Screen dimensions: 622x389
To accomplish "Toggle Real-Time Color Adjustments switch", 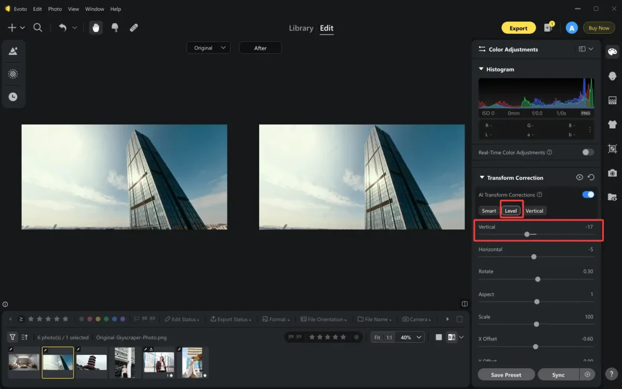I will coord(588,152).
